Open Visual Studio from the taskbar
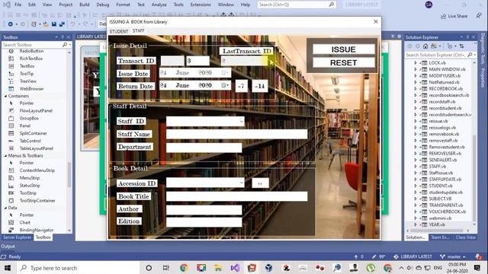The height and width of the screenshot is (274, 488). pos(235,268)
